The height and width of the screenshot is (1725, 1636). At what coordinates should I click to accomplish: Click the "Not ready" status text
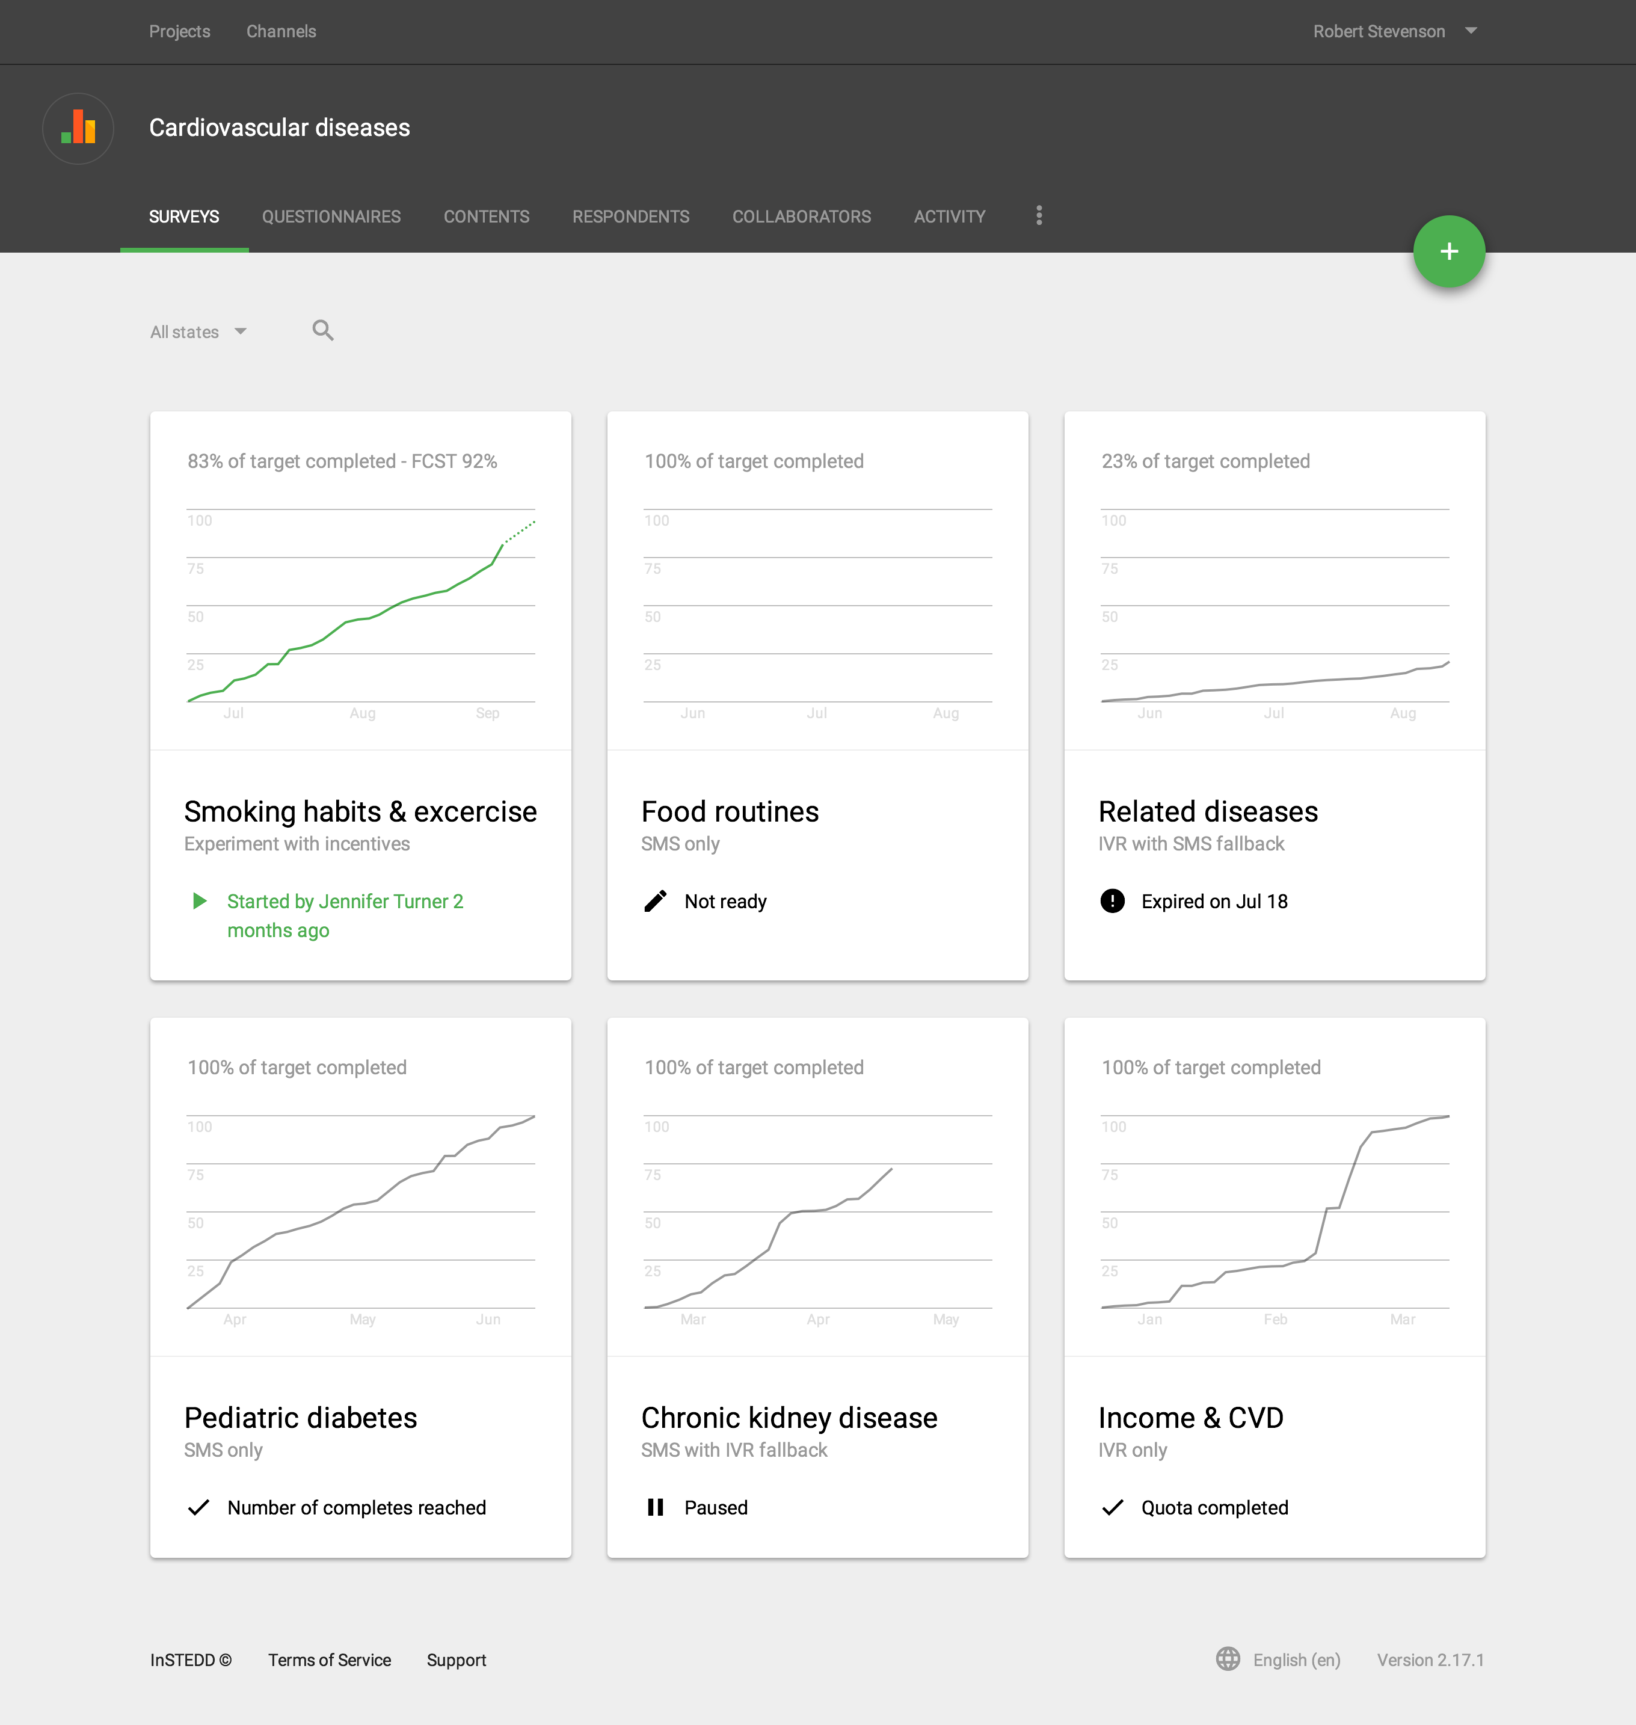point(725,901)
